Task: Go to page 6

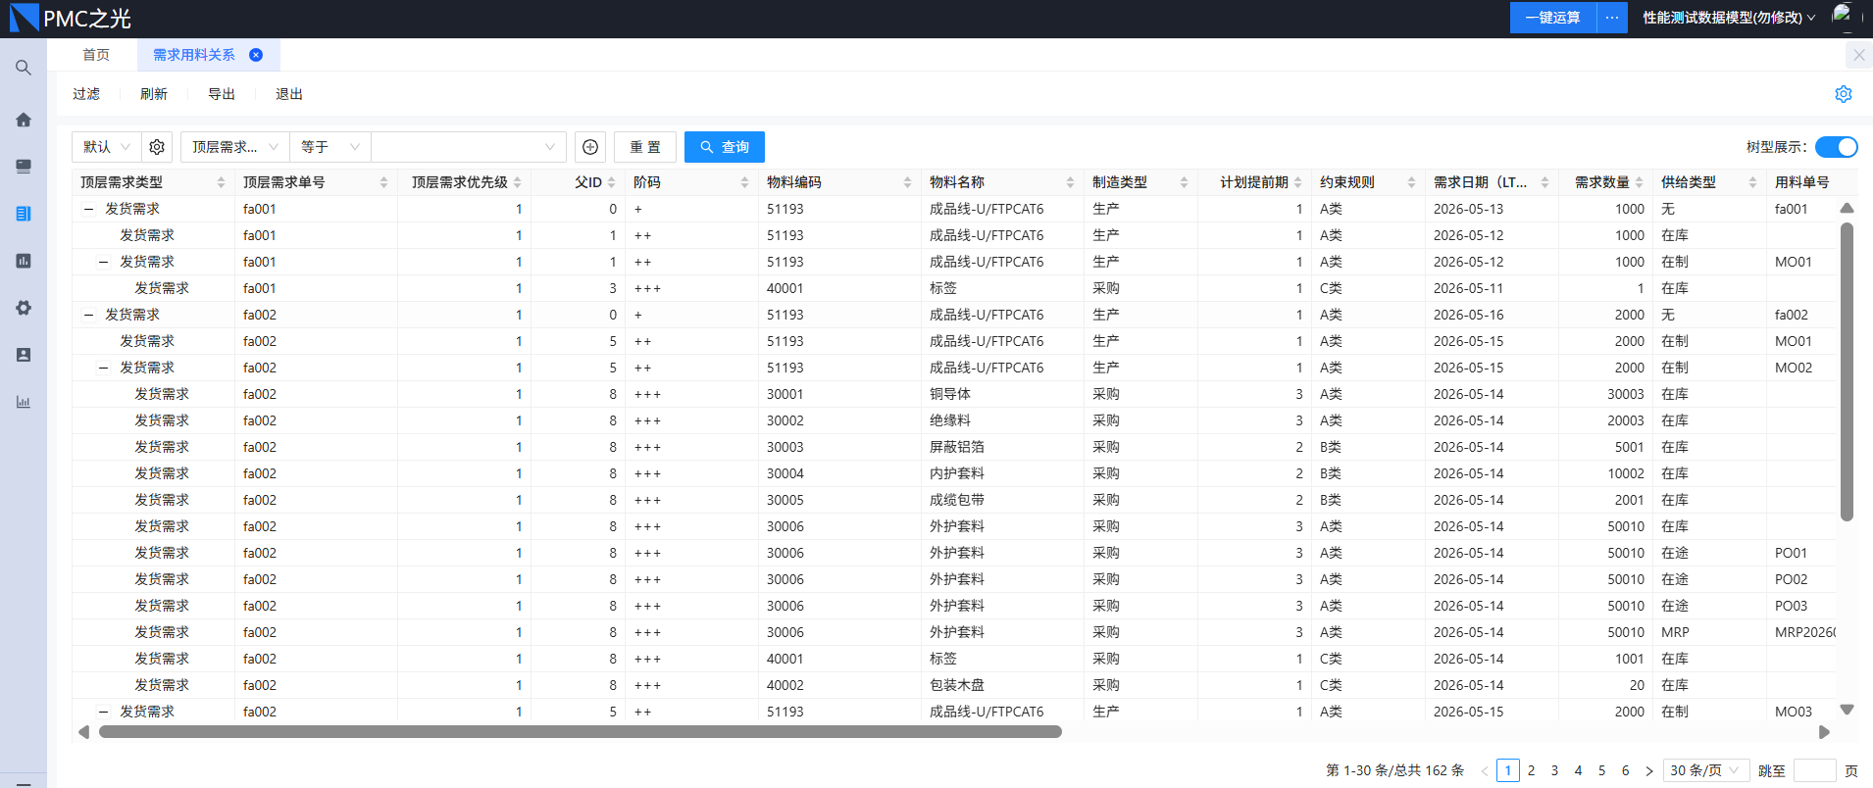Action: 1626,770
